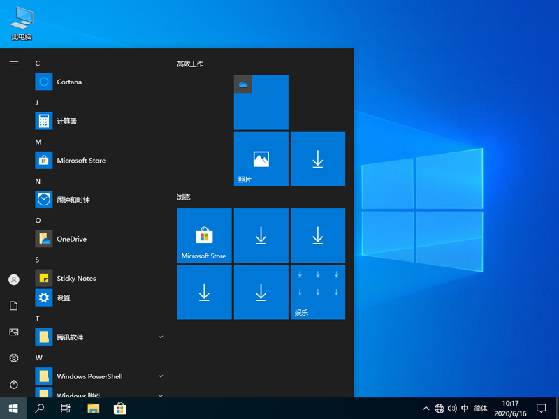
Task: Launch Microsoft Store from its tile
Action: point(204,235)
